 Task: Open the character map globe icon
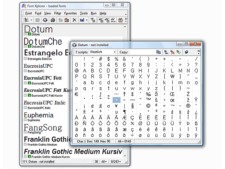(45, 20)
